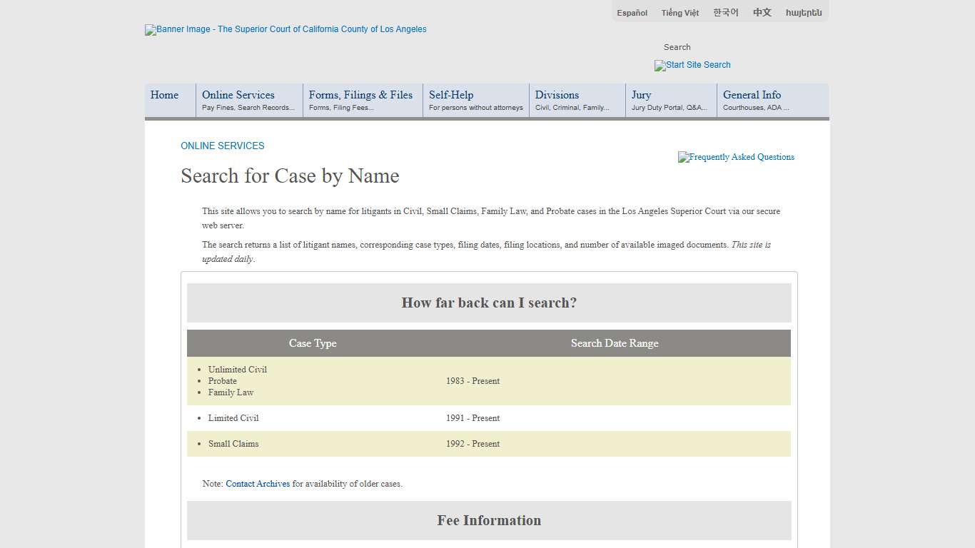Choose the 한국어 language option
Viewport: 975px width, 548px height.
click(726, 12)
